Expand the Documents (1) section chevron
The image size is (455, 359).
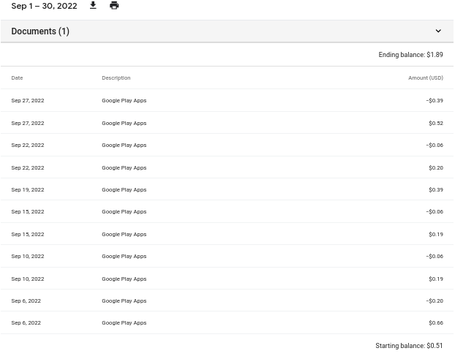point(438,31)
